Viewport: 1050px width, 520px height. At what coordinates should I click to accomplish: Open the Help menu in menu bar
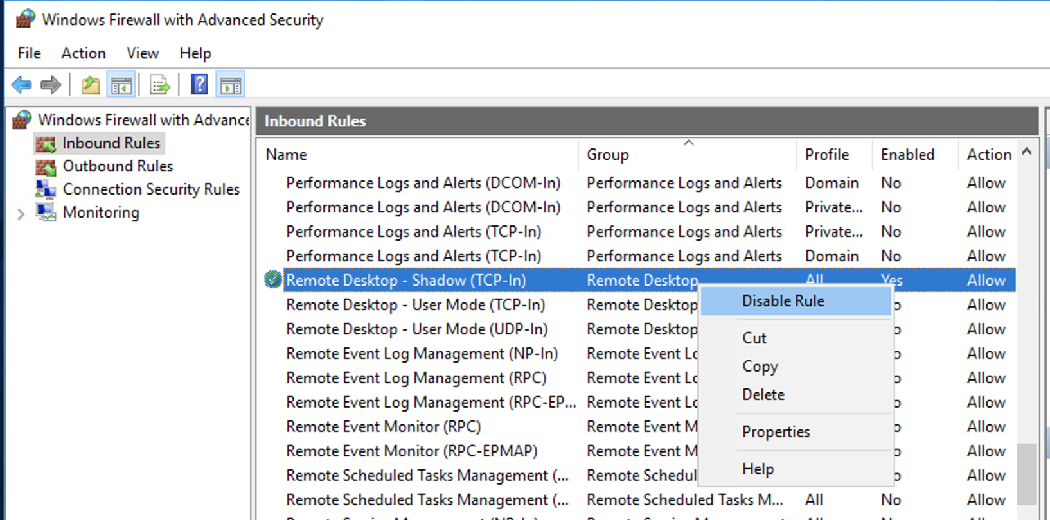point(195,53)
